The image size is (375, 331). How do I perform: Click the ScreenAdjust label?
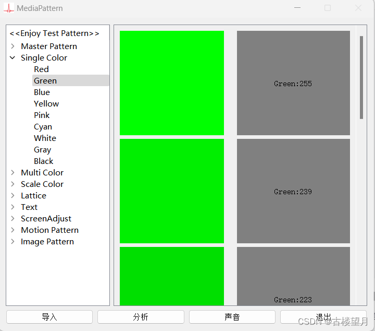click(x=46, y=219)
